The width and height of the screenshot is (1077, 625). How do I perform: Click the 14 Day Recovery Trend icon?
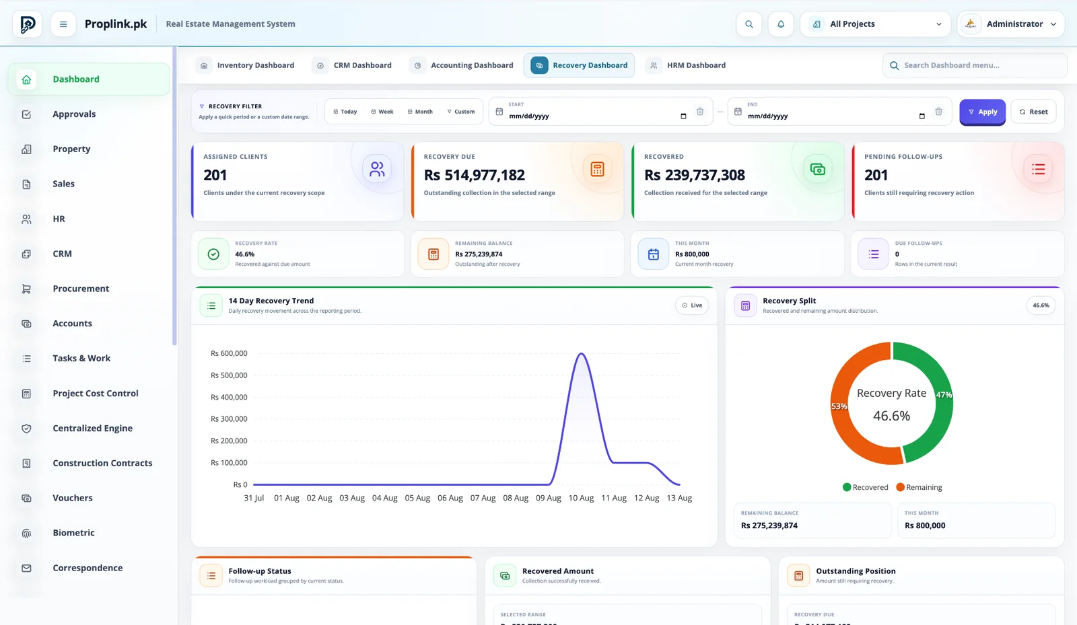[x=211, y=305]
